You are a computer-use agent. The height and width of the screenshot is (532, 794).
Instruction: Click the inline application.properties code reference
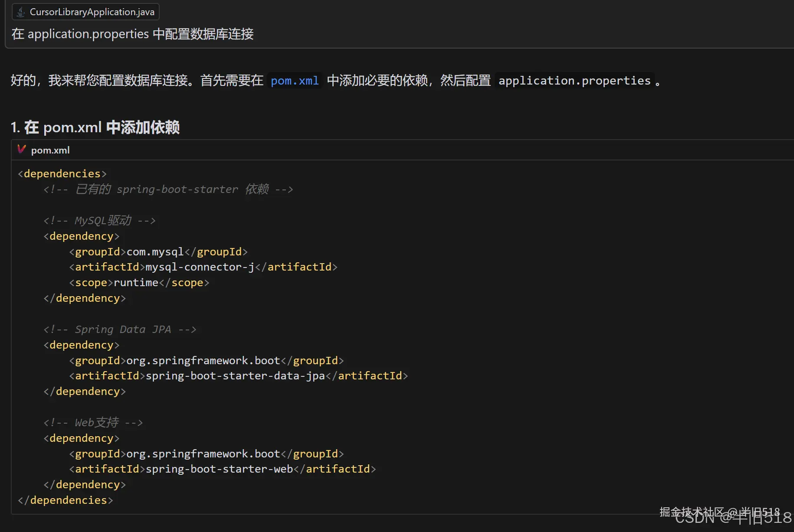[574, 81]
